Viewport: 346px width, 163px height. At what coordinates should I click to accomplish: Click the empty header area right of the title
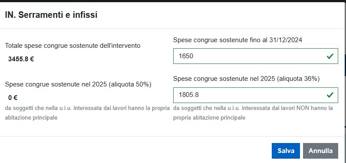(221, 15)
